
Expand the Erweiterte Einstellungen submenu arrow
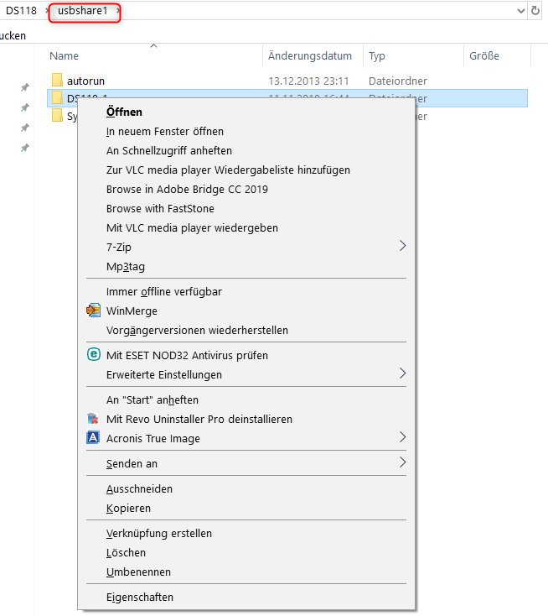click(402, 373)
